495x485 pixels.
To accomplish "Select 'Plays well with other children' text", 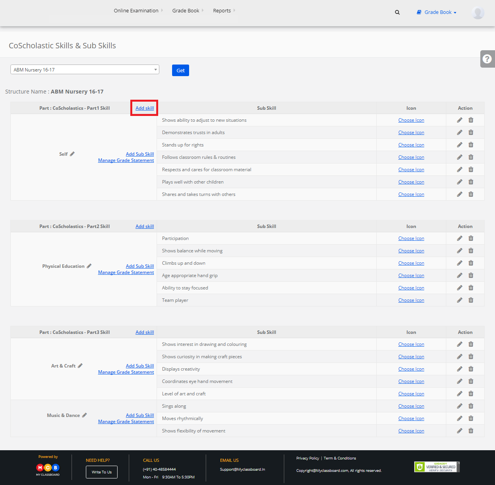I will click(193, 182).
